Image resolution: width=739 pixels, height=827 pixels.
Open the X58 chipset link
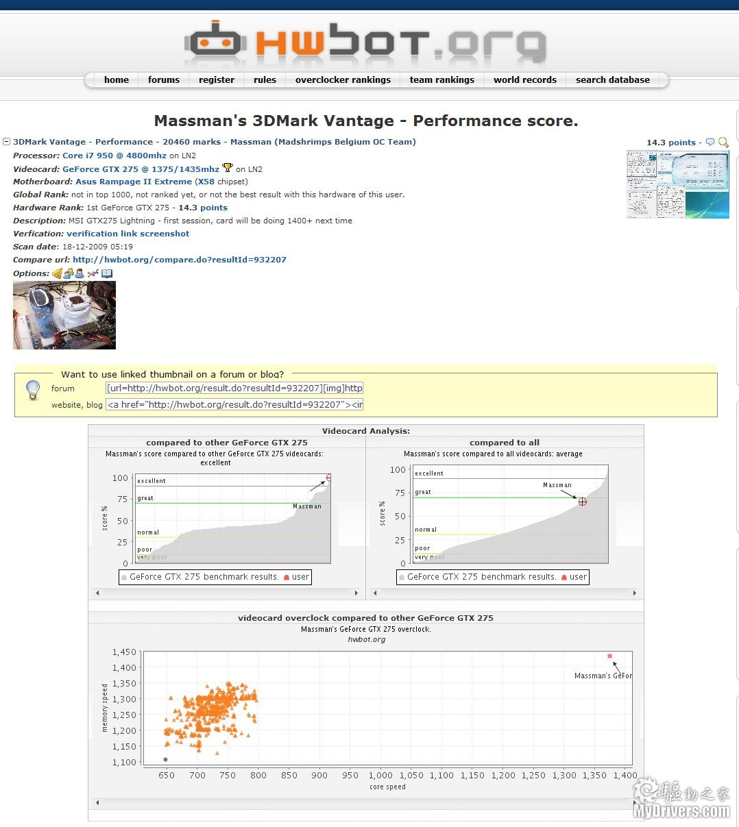pos(206,182)
